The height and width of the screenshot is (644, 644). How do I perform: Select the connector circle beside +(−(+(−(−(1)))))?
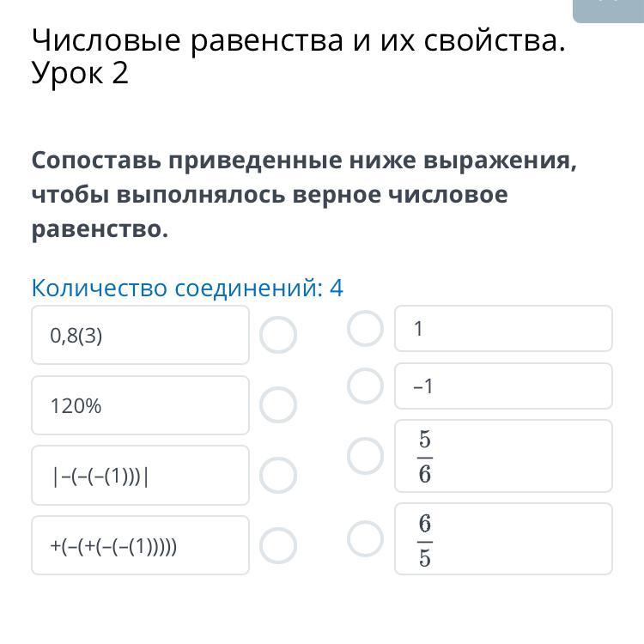tap(278, 544)
